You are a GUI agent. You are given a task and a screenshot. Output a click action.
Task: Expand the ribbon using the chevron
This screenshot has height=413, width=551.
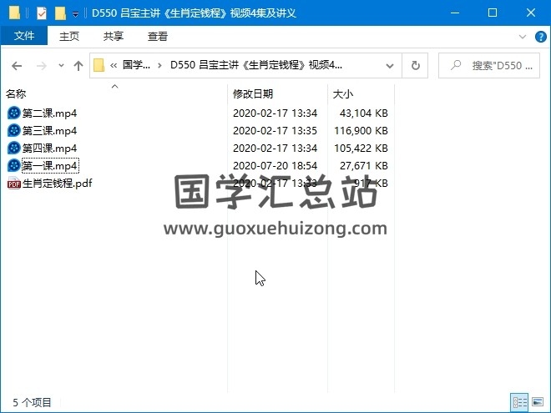coord(522,37)
